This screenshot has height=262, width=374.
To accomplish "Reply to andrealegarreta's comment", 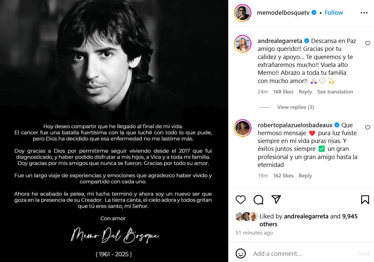I will point(305,92).
